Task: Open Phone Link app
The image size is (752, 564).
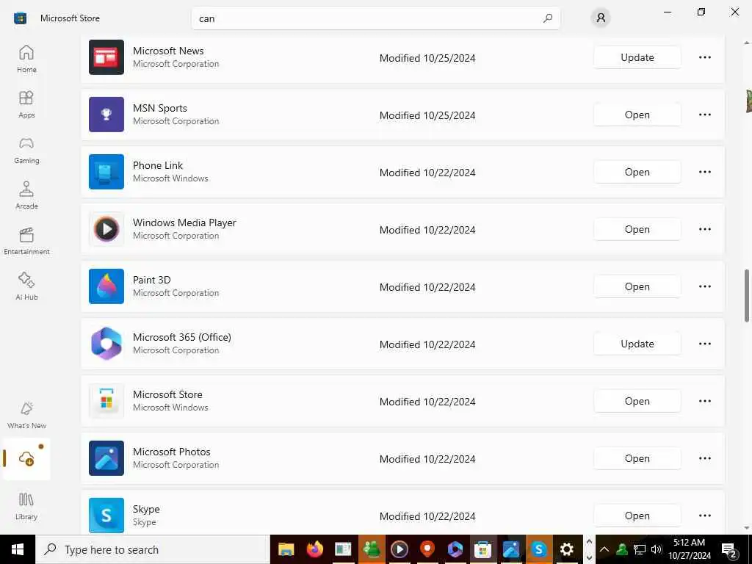Action: (x=637, y=172)
